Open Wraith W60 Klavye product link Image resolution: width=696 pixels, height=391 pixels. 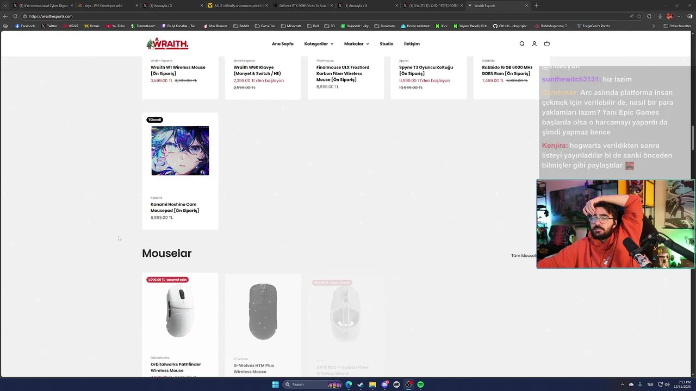tap(257, 71)
